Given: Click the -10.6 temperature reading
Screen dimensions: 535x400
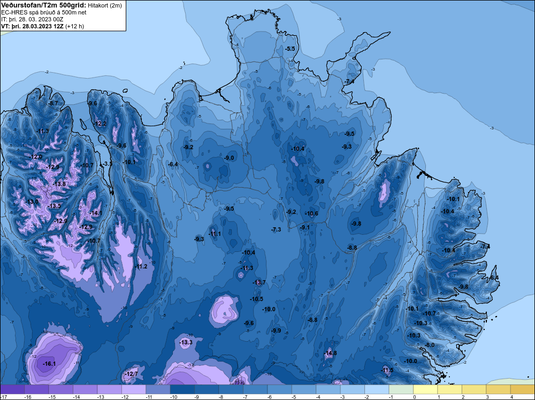Looking at the screenshot, I should pos(311,213).
